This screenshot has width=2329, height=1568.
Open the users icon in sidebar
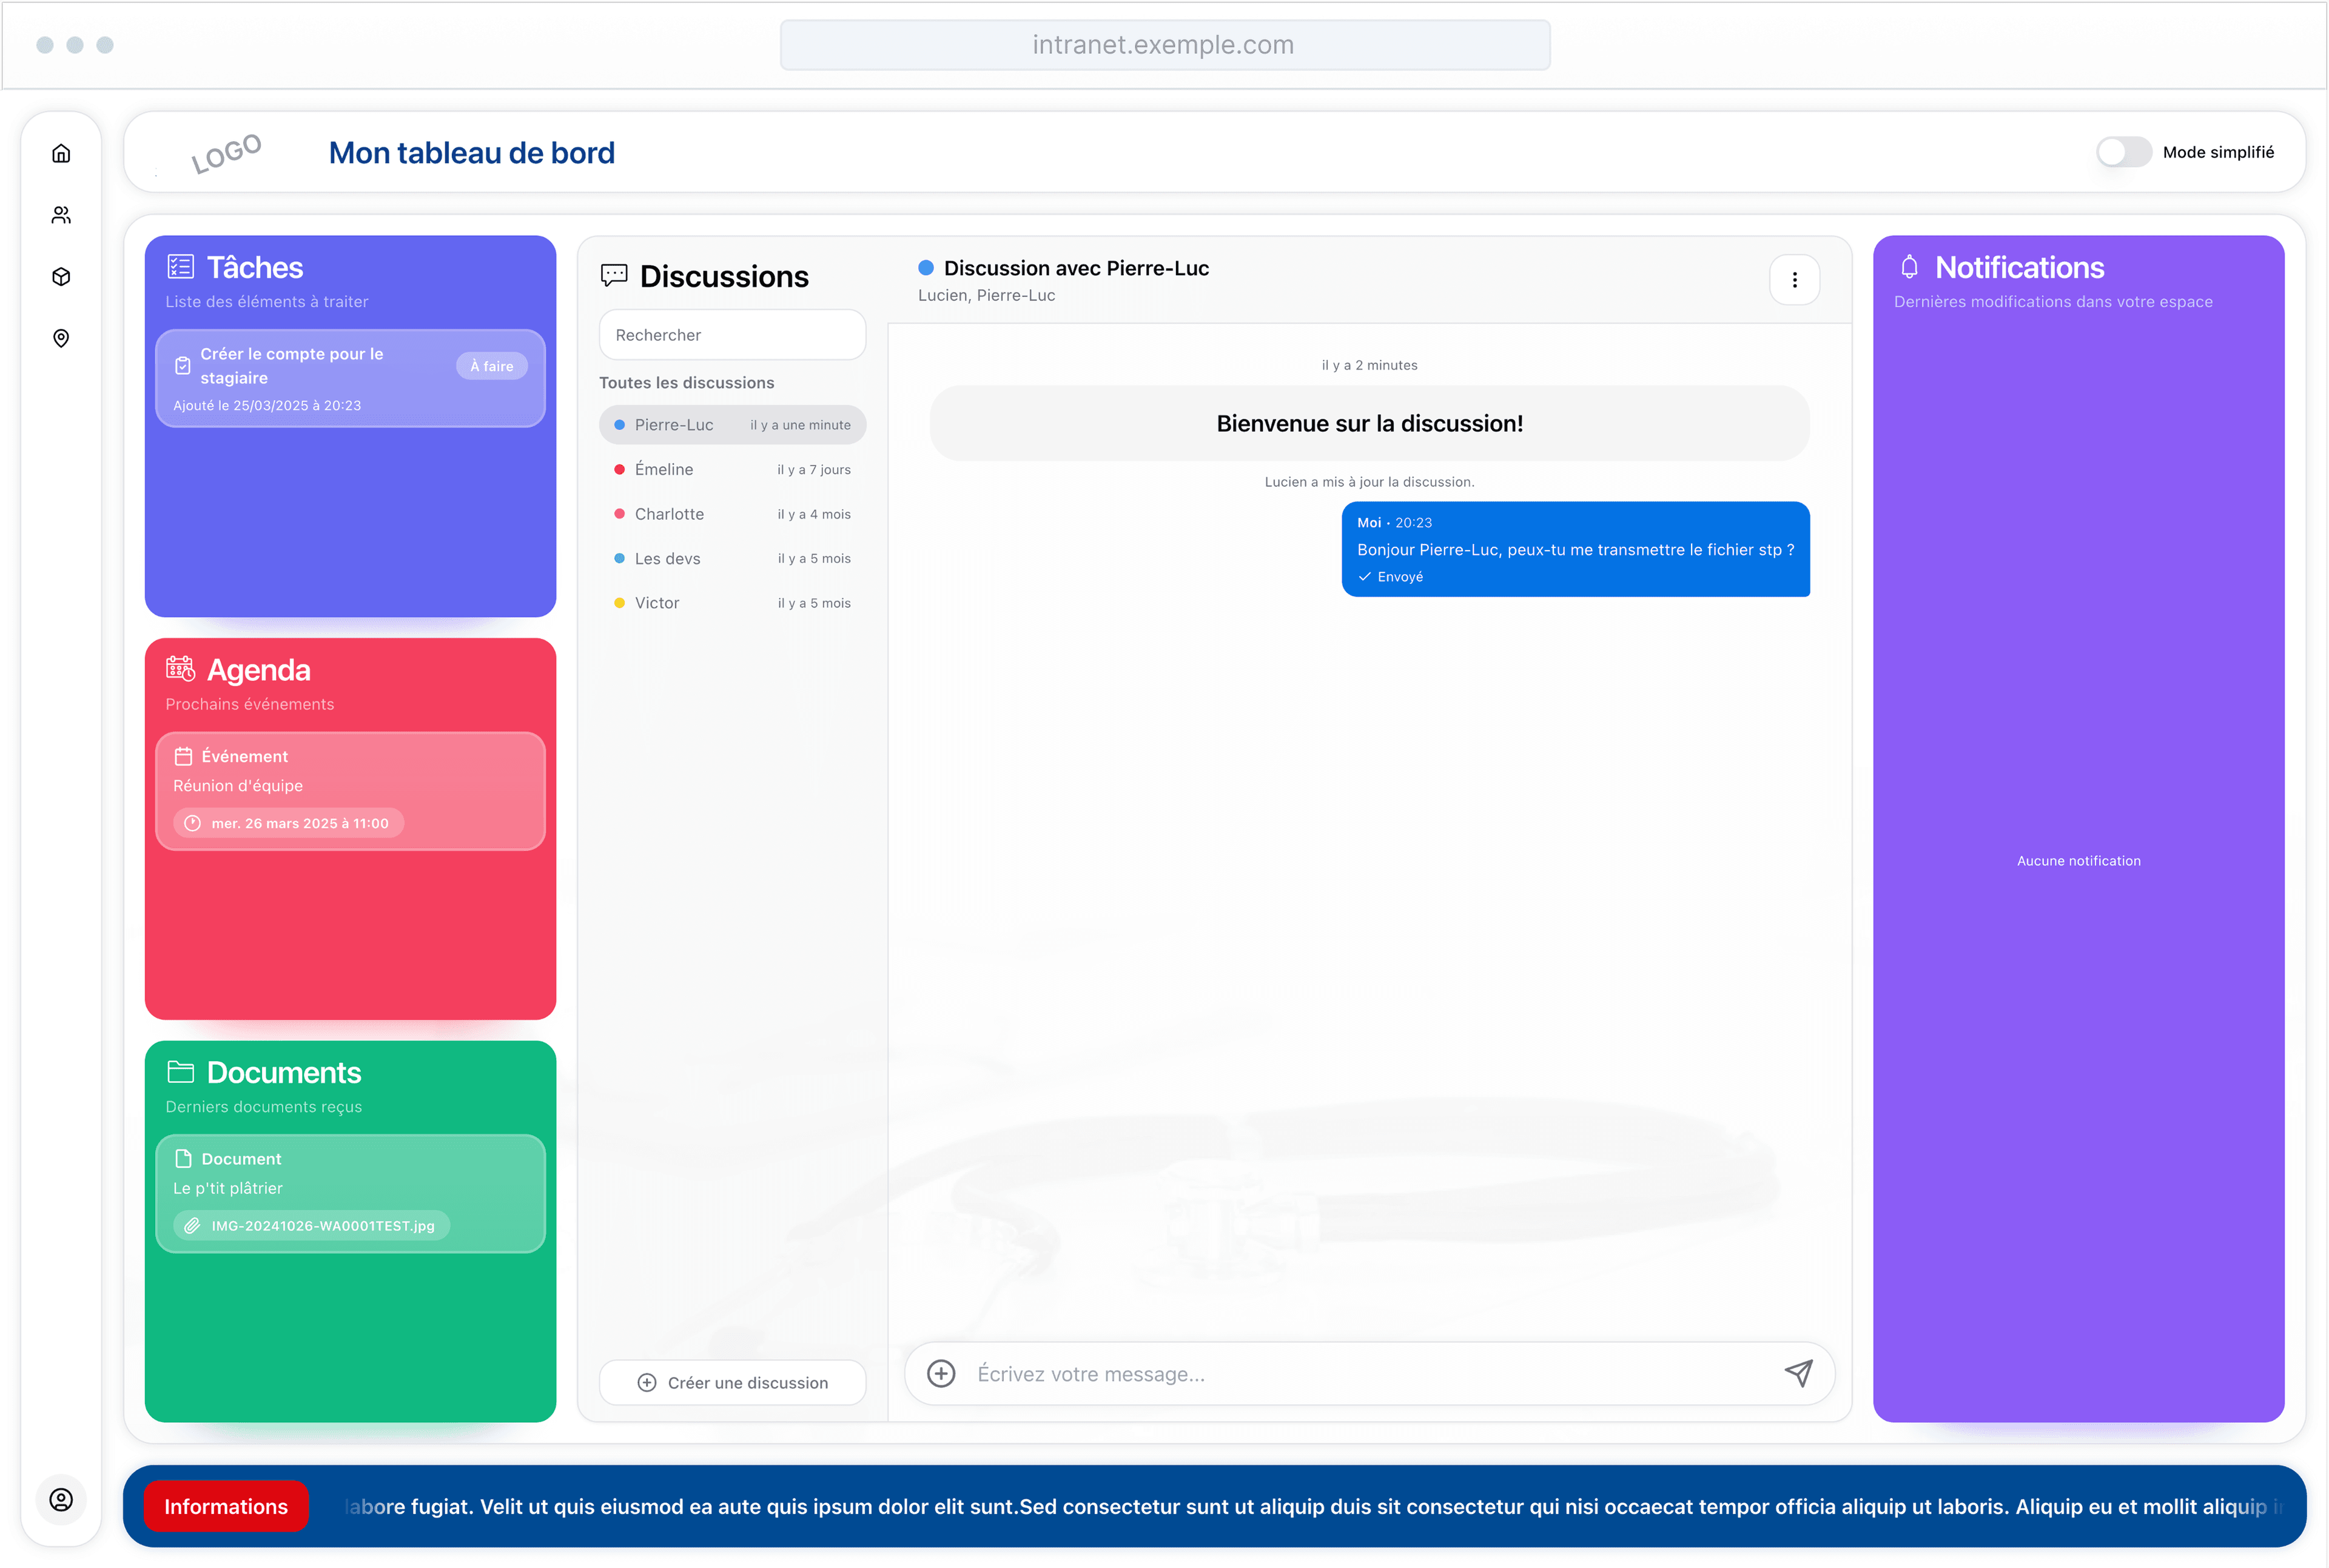pos(61,215)
